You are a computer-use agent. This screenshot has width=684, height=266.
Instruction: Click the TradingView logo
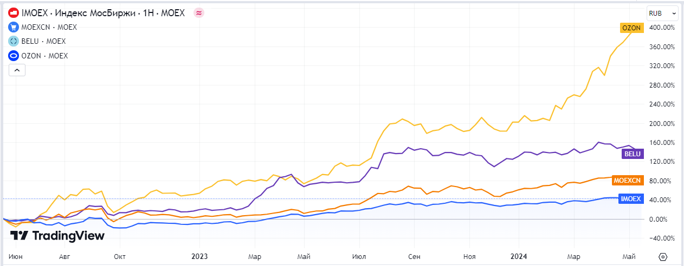tap(57, 236)
